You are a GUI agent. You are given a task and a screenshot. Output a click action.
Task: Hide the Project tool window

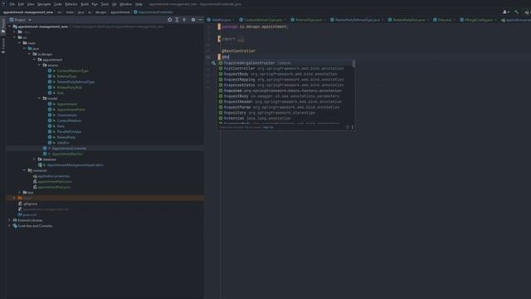pyautogui.click(x=201, y=20)
